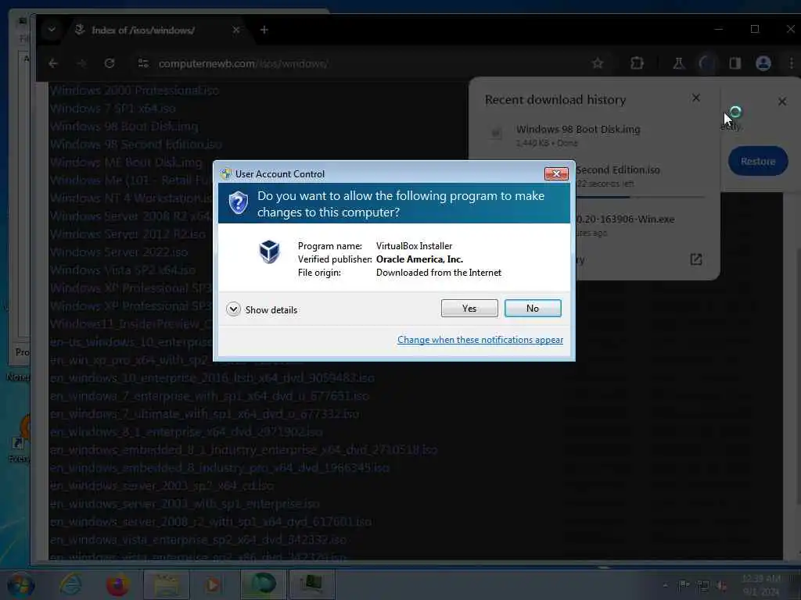Click Windows 98 Boot Disk.img download entry
The image size is (801, 600).
pyautogui.click(x=593, y=135)
